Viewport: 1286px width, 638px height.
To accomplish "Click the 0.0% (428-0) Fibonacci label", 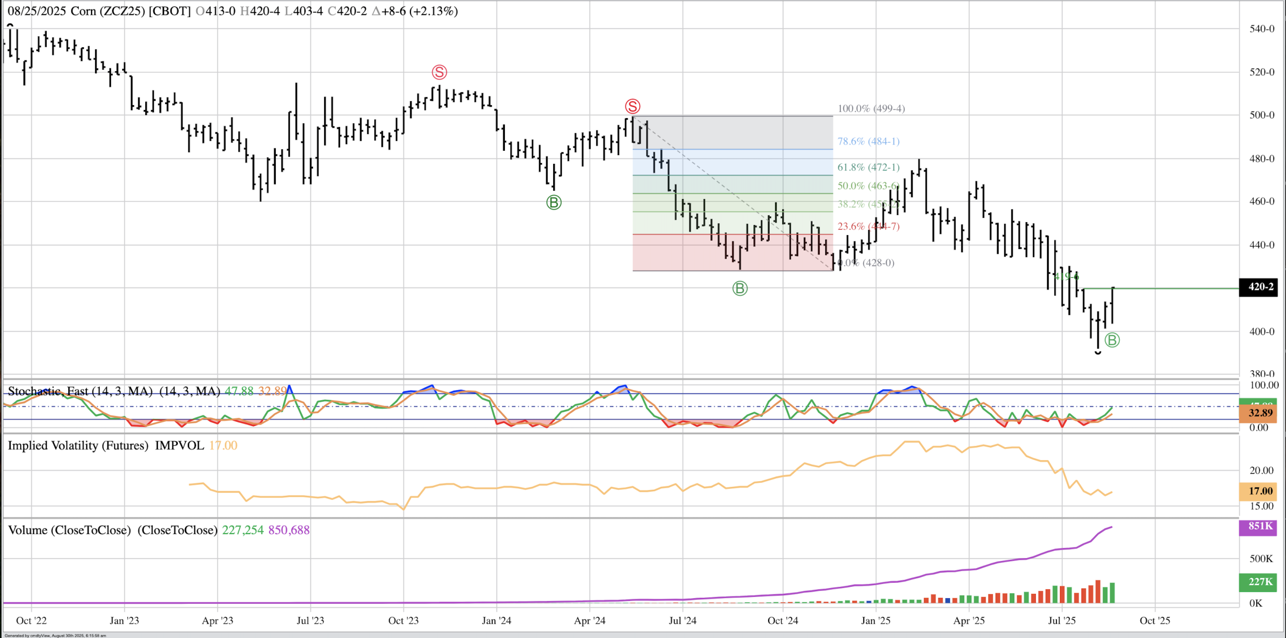I will tap(866, 263).
